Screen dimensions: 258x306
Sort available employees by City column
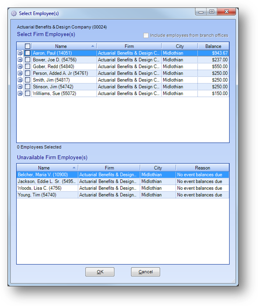click(x=179, y=46)
